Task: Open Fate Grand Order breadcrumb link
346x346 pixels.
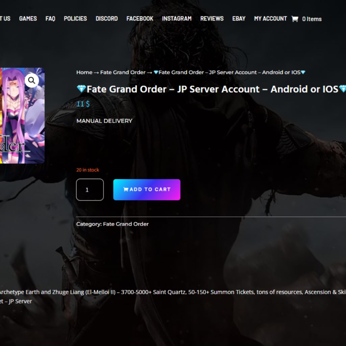Action: pyautogui.click(x=123, y=72)
